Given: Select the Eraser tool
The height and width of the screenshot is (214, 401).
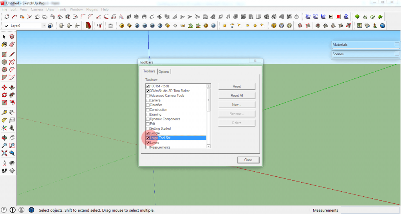Looking at the screenshot, I should pos(12,45).
